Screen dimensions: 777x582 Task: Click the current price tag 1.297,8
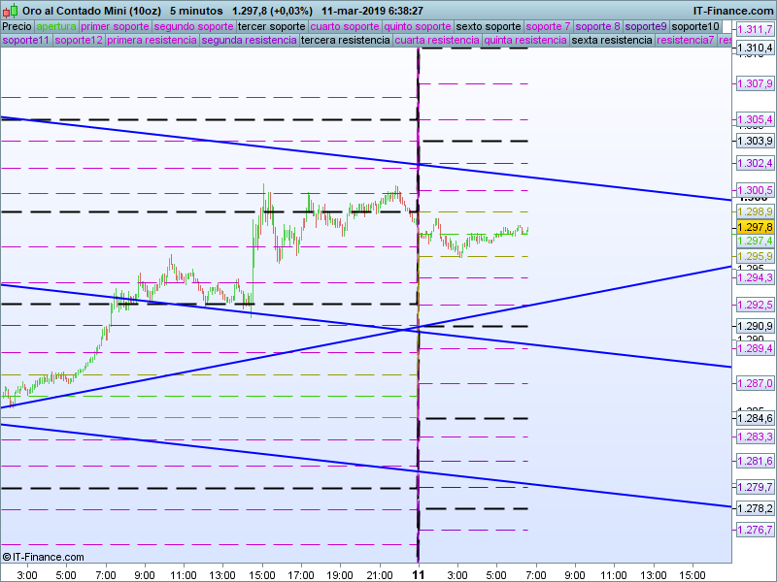(x=754, y=226)
